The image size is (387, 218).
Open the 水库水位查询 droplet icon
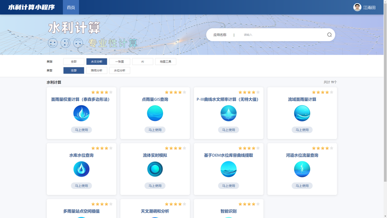pos(81,169)
